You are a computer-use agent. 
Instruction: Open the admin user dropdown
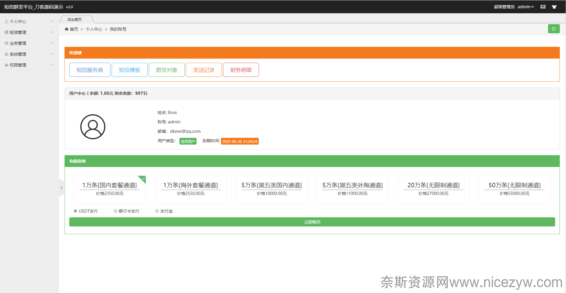[526, 7]
